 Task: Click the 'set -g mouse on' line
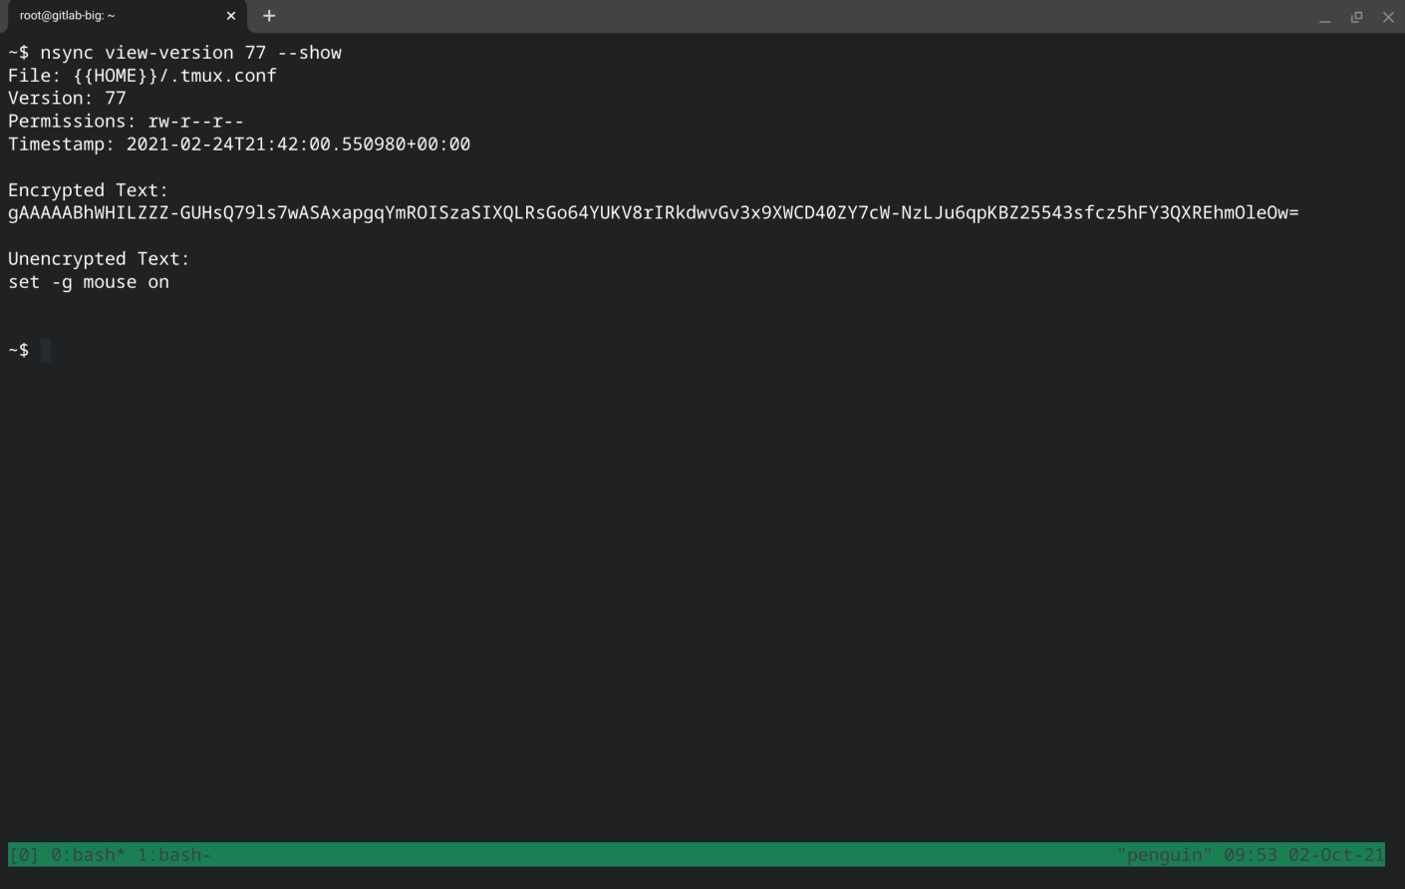click(89, 282)
